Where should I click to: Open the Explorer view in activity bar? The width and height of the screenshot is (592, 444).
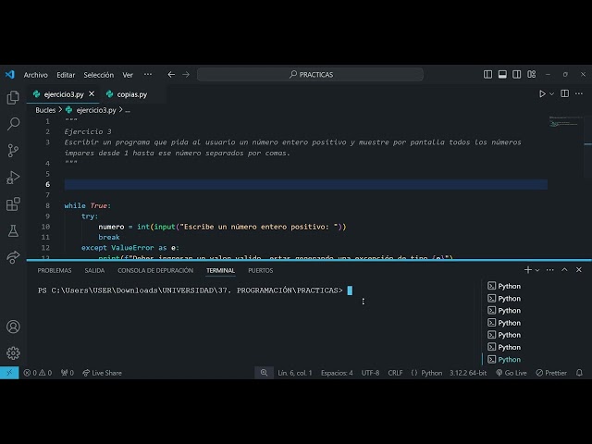click(x=13, y=97)
